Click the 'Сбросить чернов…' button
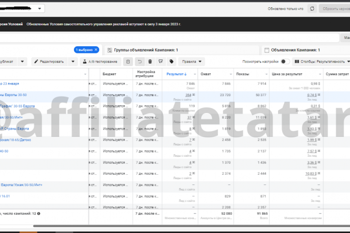350x233 pixels. point(334,9)
